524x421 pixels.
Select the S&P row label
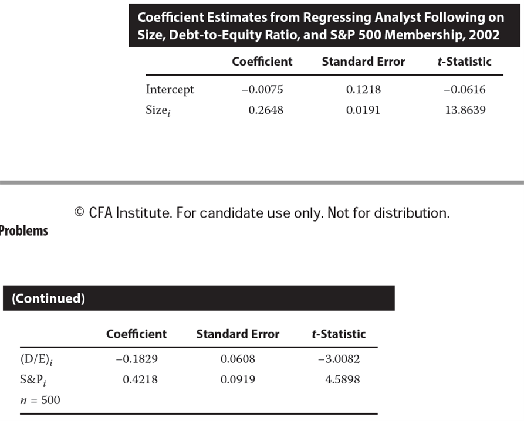(33, 380)
